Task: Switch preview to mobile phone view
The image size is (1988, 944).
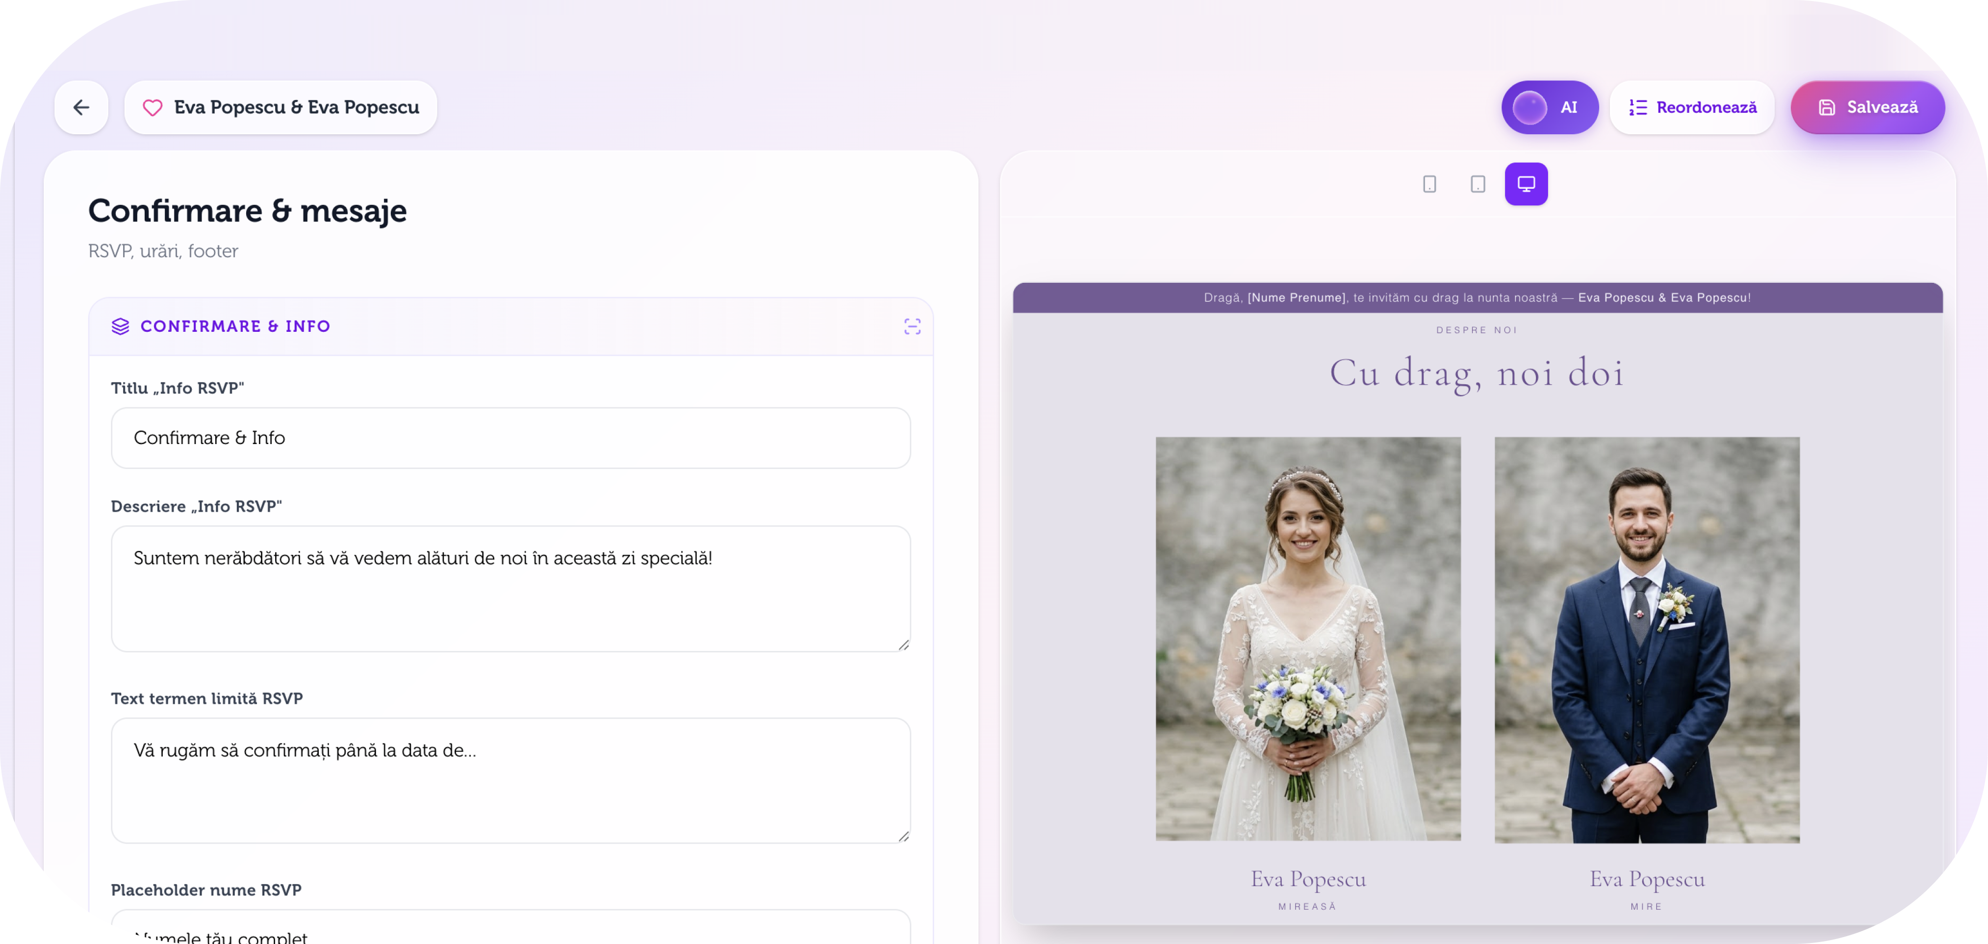Action: click(1429, 184)
